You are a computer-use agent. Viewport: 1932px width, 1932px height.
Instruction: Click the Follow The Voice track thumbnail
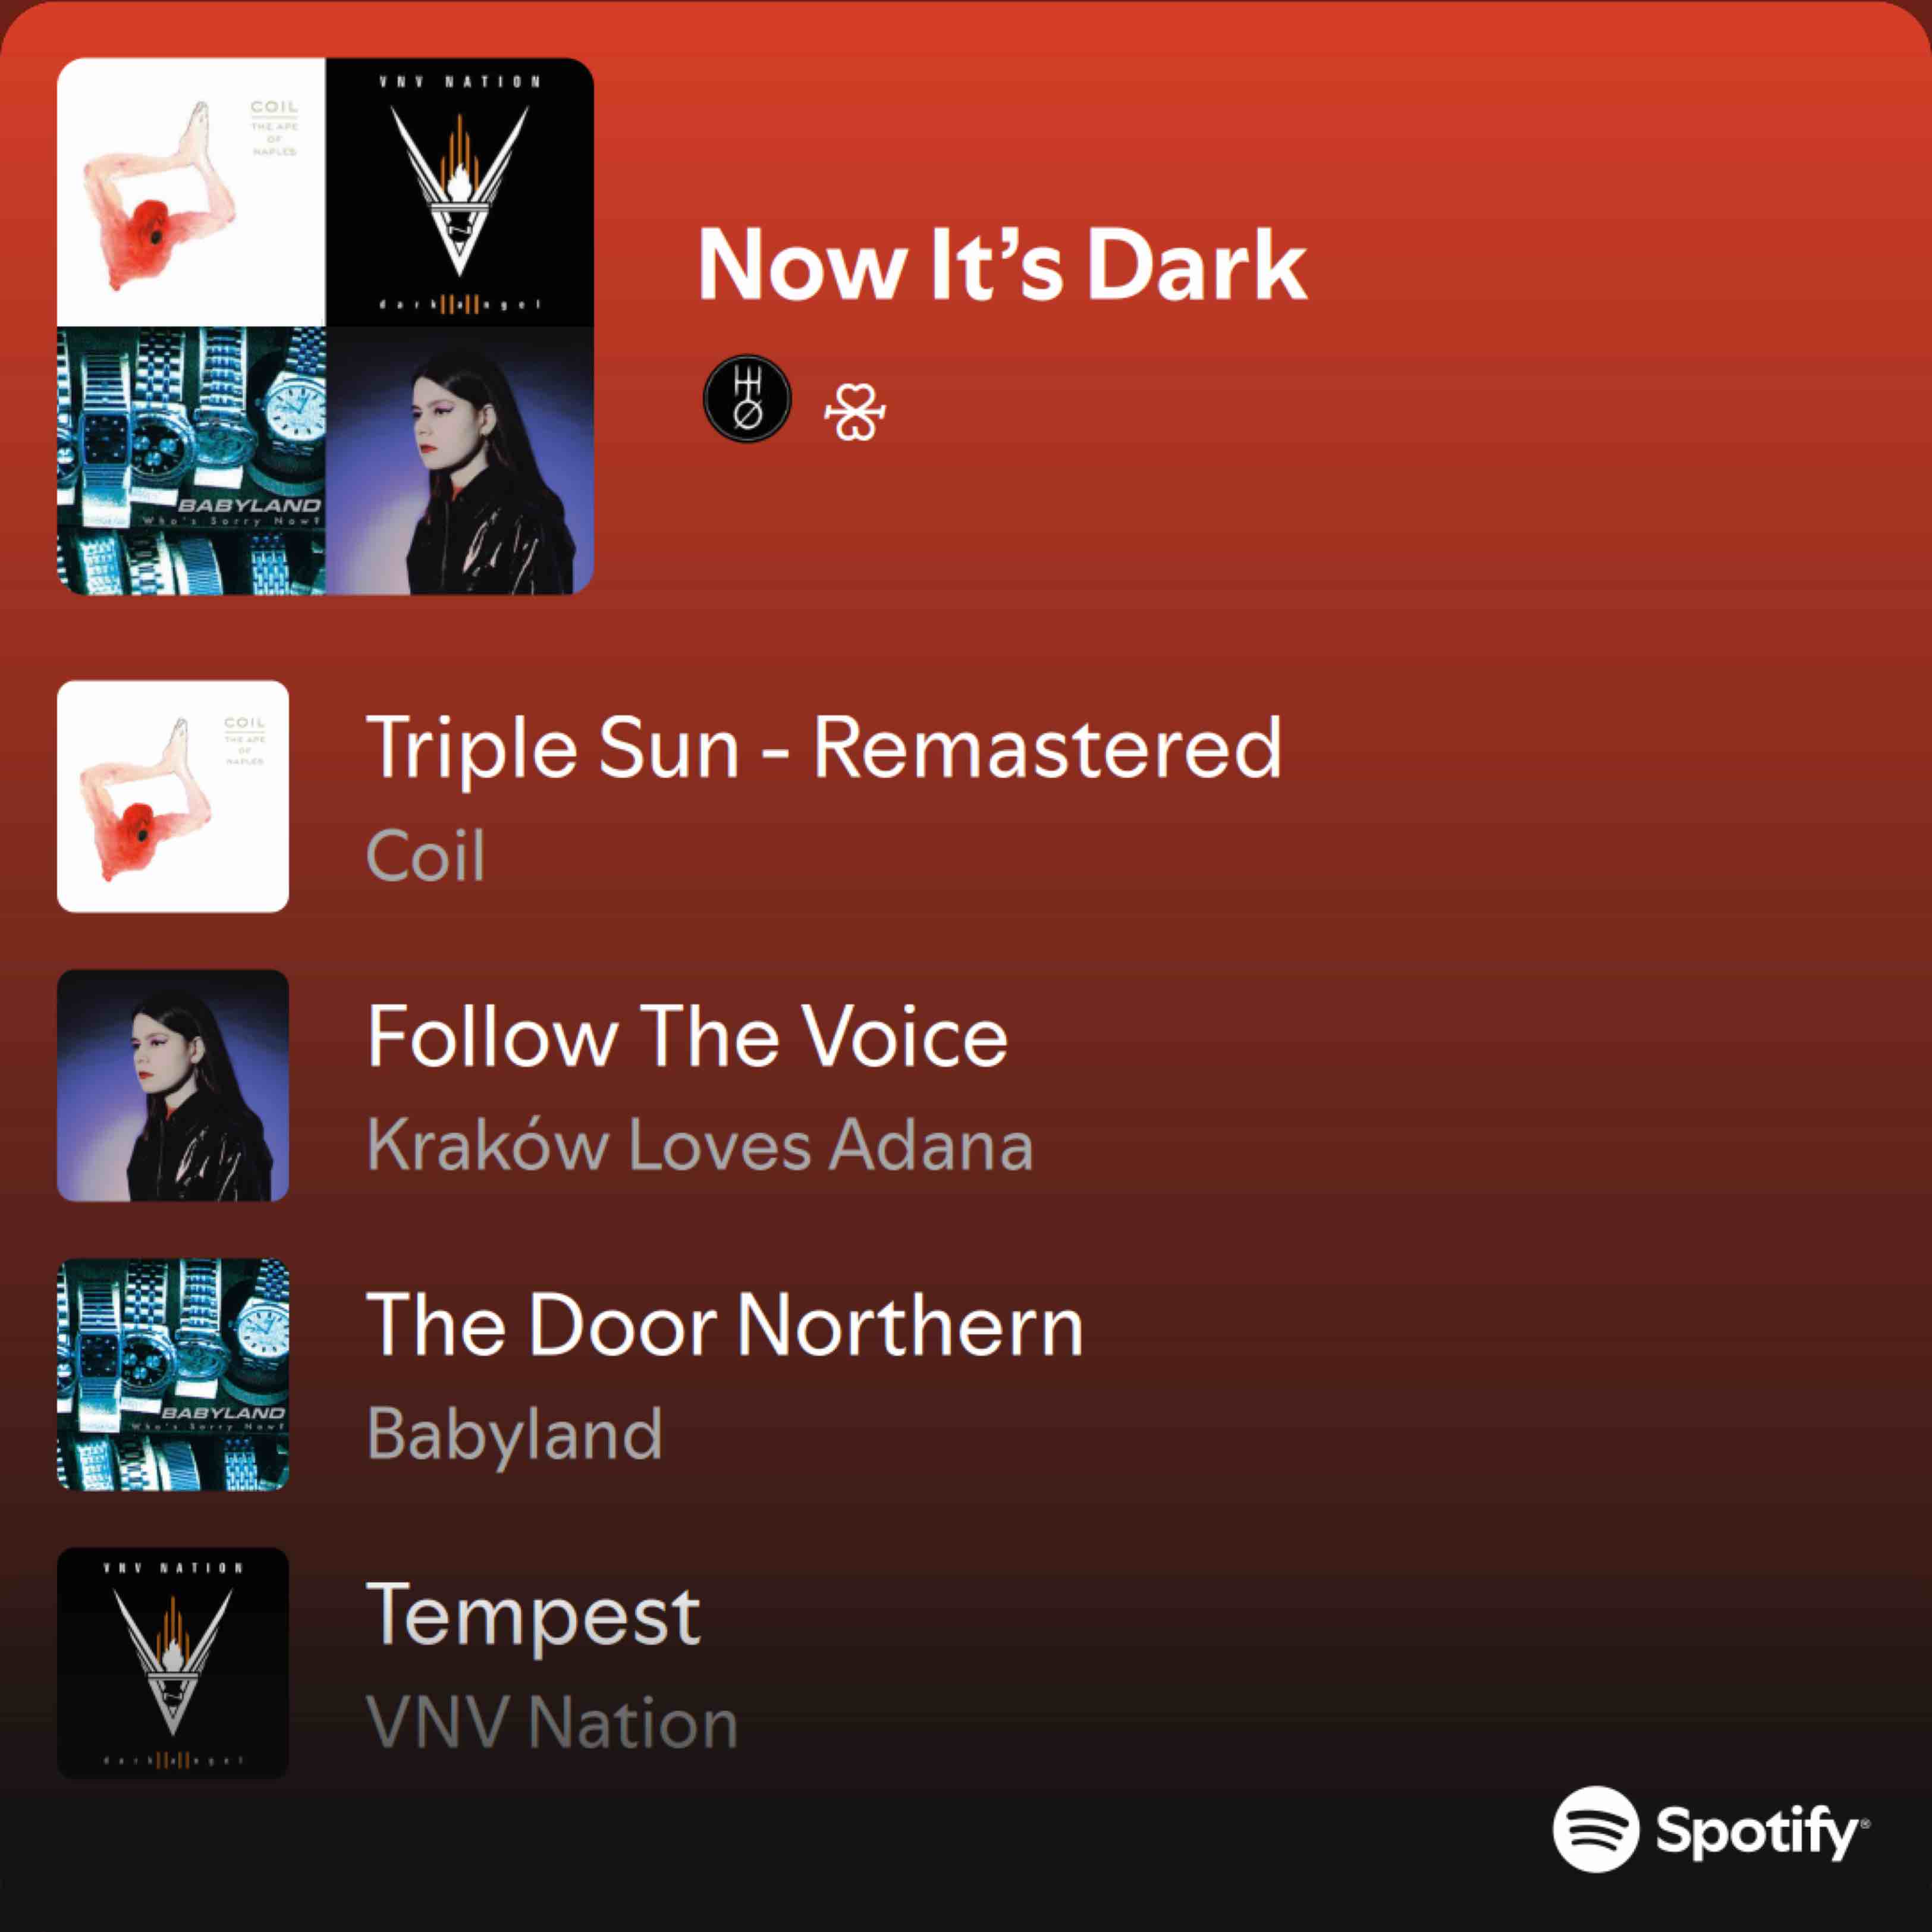tap(173, 1085)
